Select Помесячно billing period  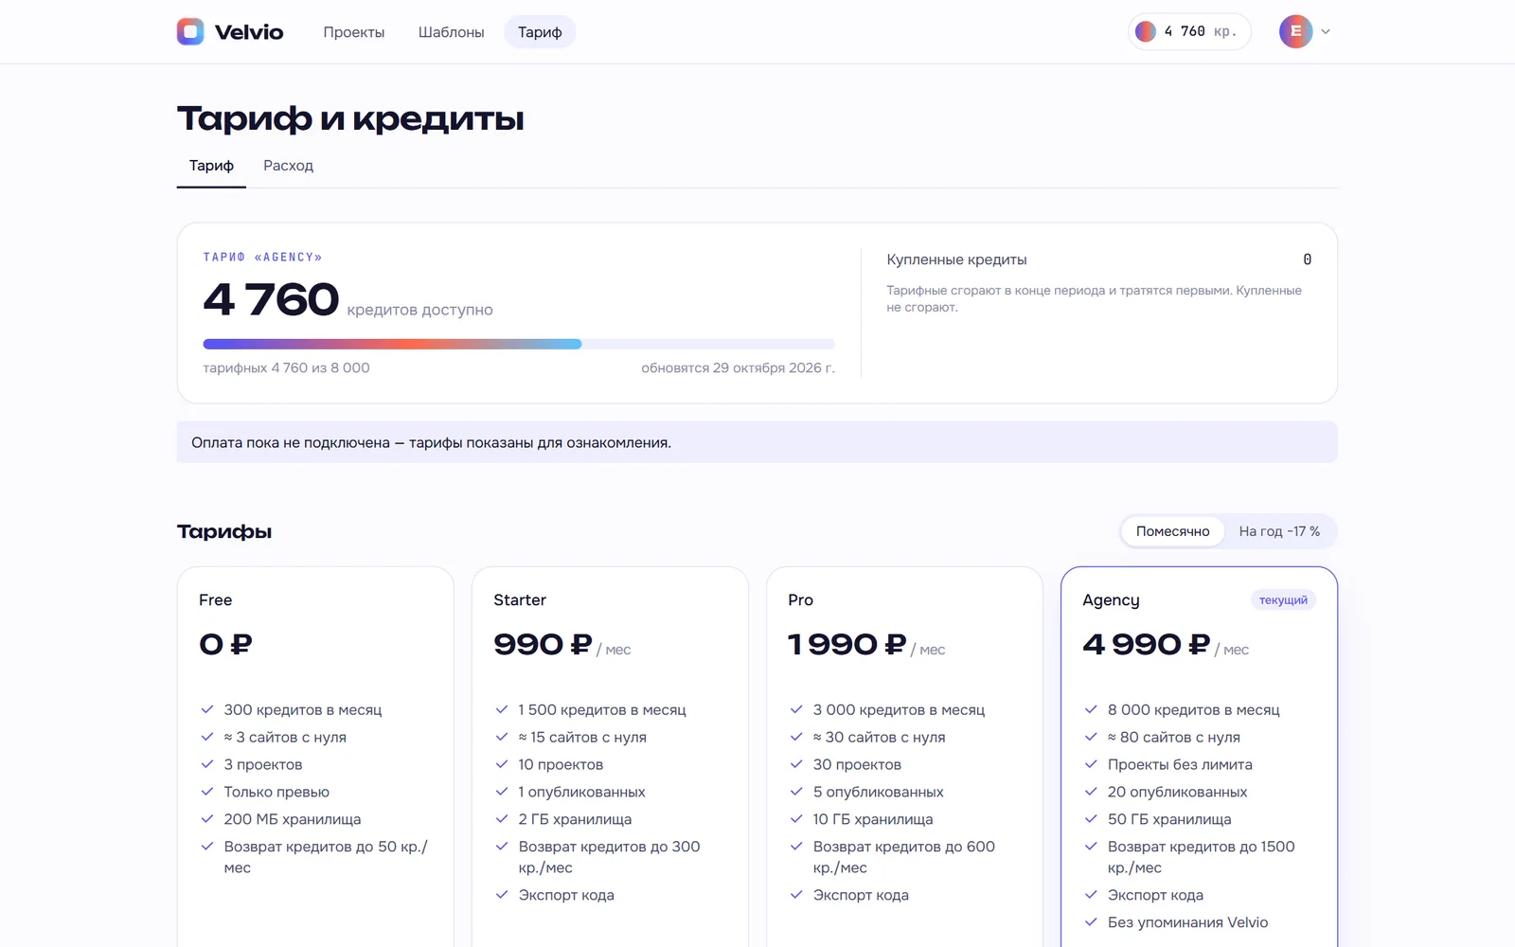[x=1172, y=531]
